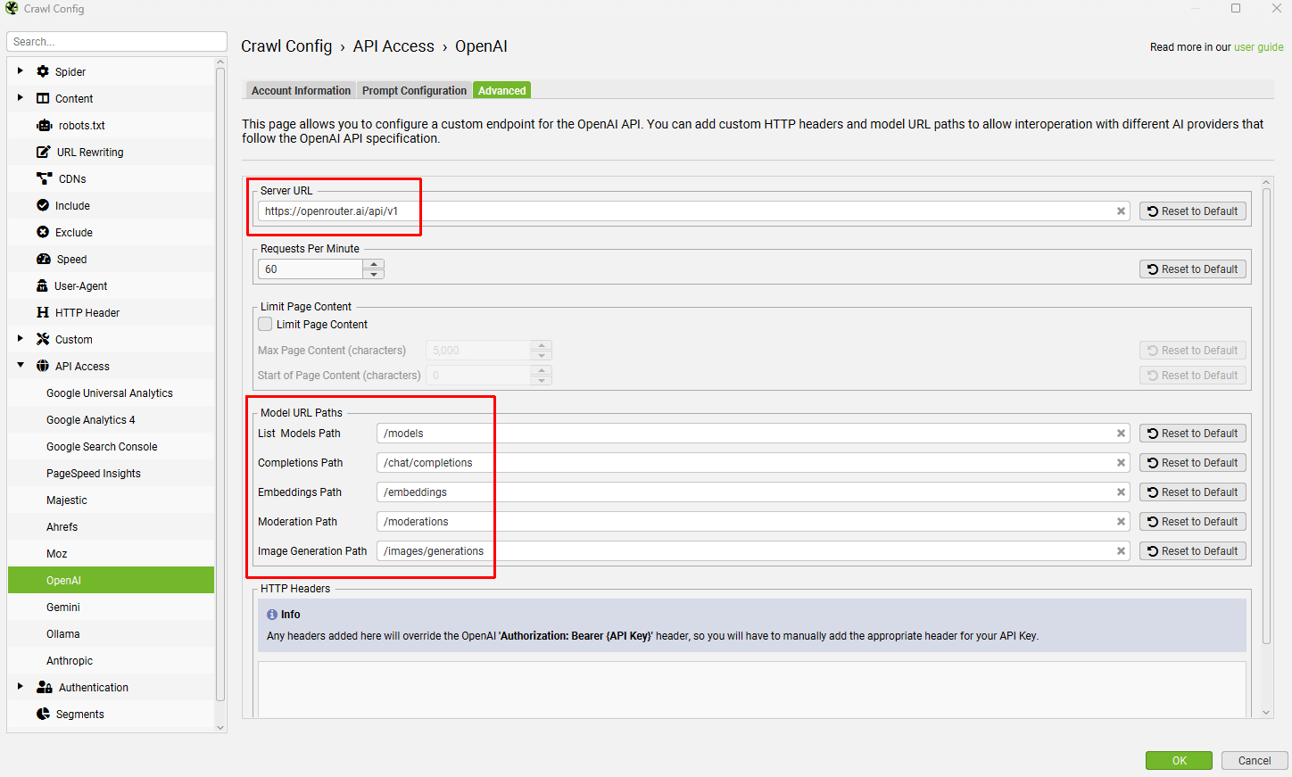
Task: Click the sidebar Search field
Action: pyautogui.click(x=117, y=42)
